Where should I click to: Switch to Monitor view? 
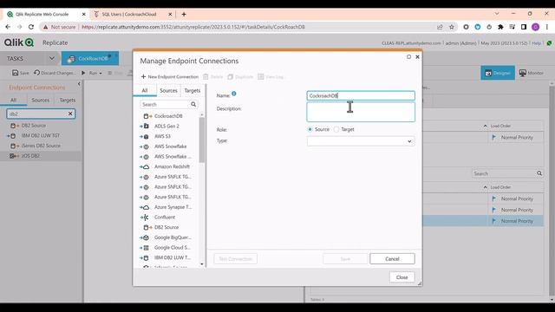(531, 73)
